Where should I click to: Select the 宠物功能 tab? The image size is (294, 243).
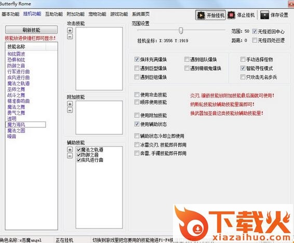coord(97,14)
